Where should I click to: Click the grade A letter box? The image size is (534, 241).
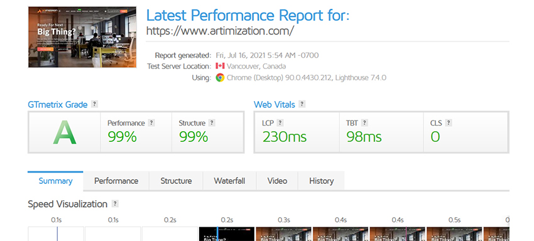pos(65,132)
